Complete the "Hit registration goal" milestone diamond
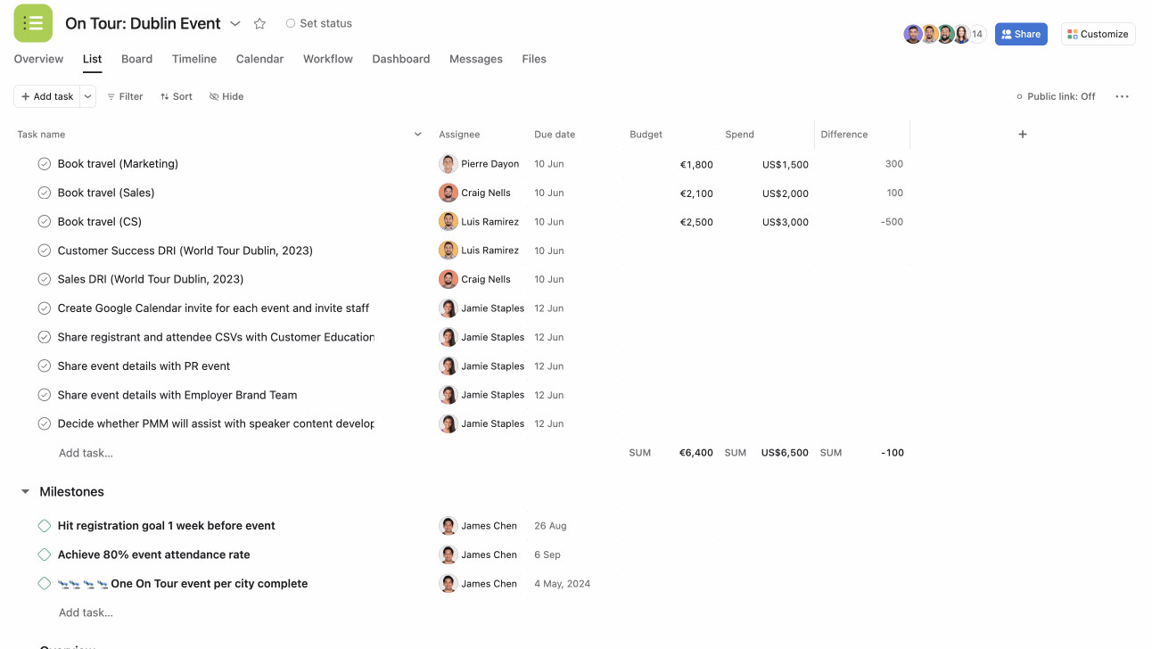This screenshot has width=1152, height=649. (x=44, y=525)
